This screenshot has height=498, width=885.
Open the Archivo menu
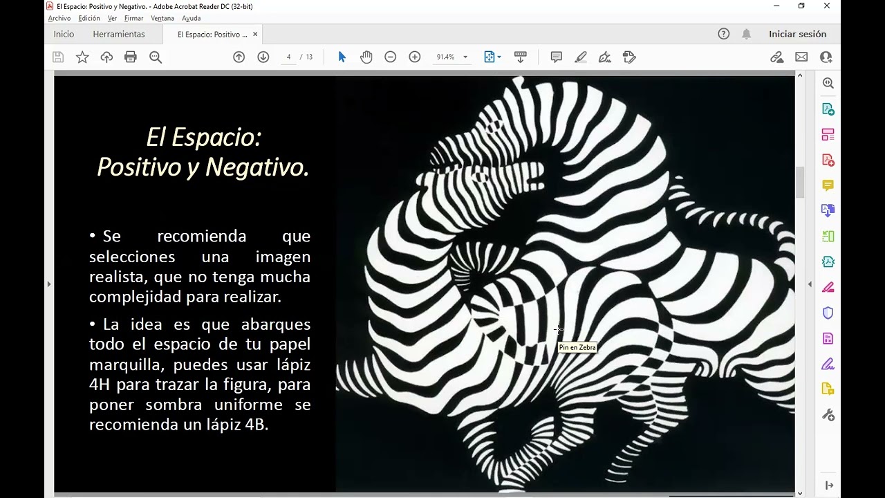[x=59, y=18]
